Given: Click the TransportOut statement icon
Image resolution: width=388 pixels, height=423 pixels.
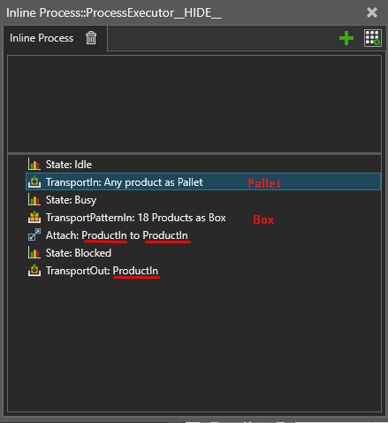Looking at the screenshot, I should coord(34,271).
